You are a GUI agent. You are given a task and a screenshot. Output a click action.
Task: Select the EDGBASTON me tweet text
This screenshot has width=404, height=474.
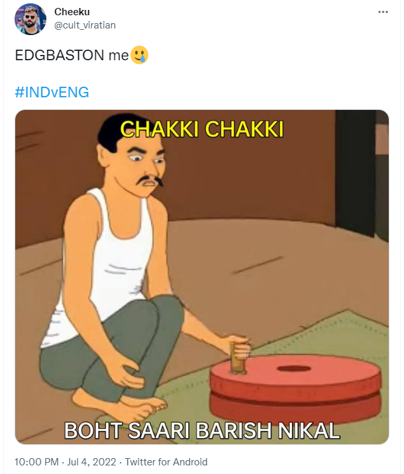coord(72,56)
